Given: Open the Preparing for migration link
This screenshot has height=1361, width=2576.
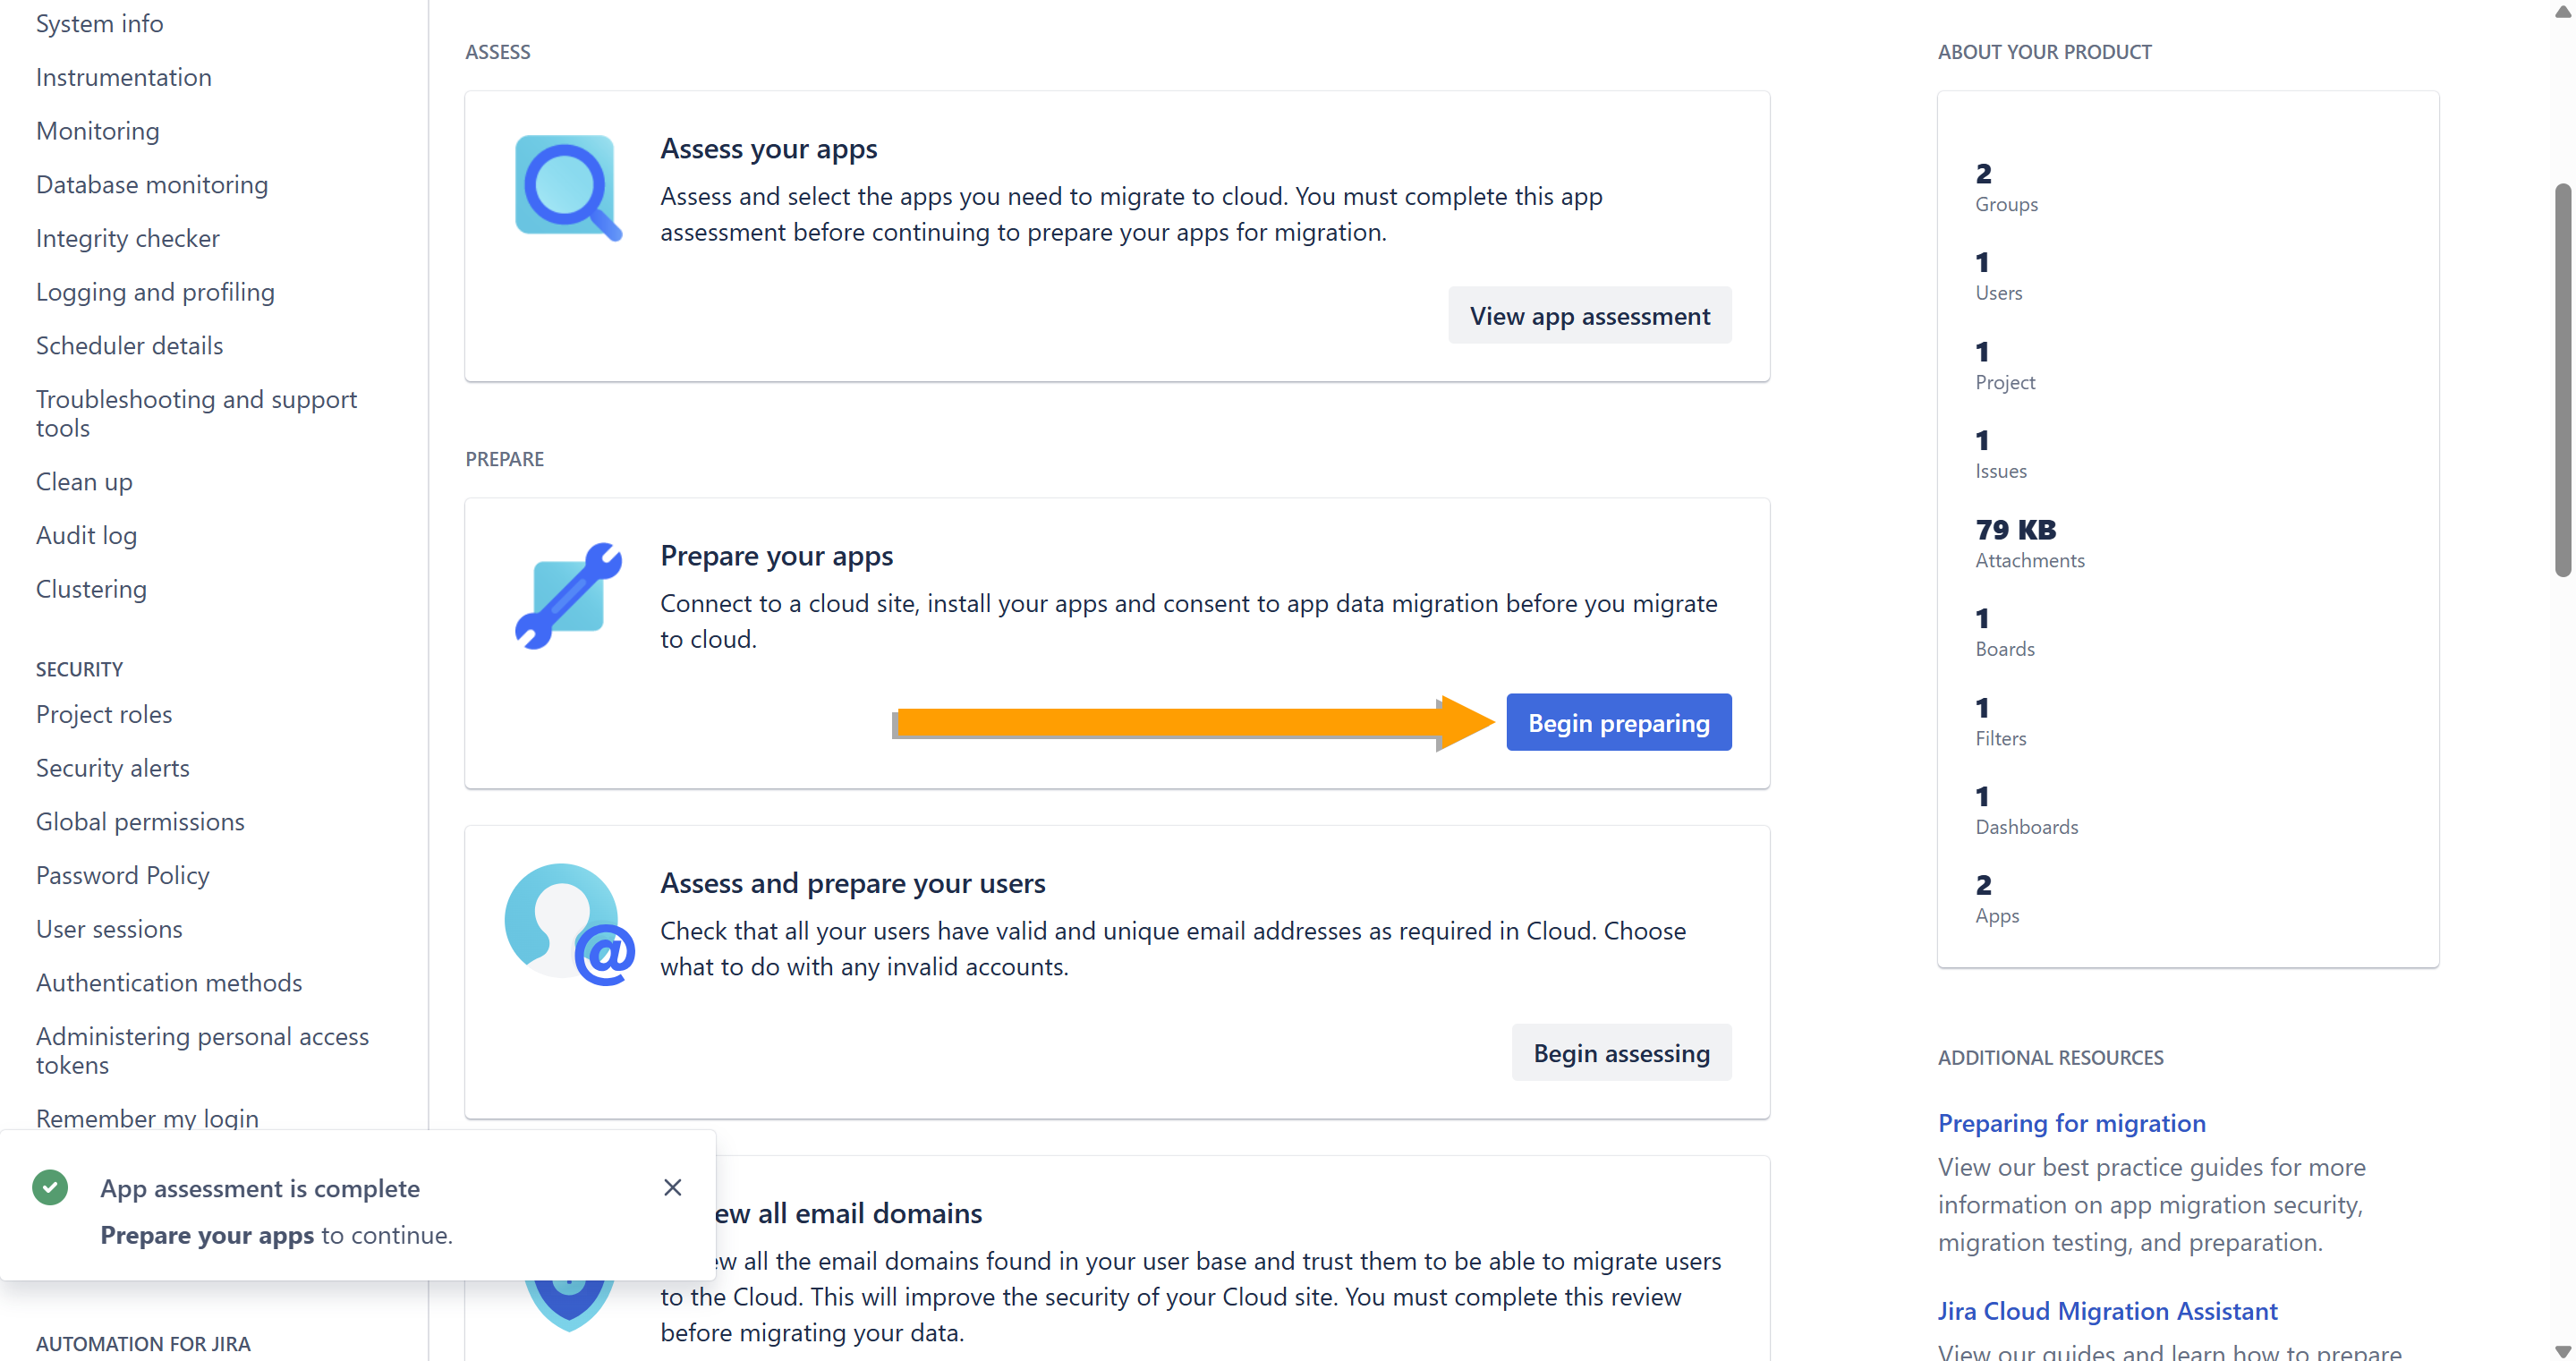Looking at the screenshot, I should point(2070,1123).
